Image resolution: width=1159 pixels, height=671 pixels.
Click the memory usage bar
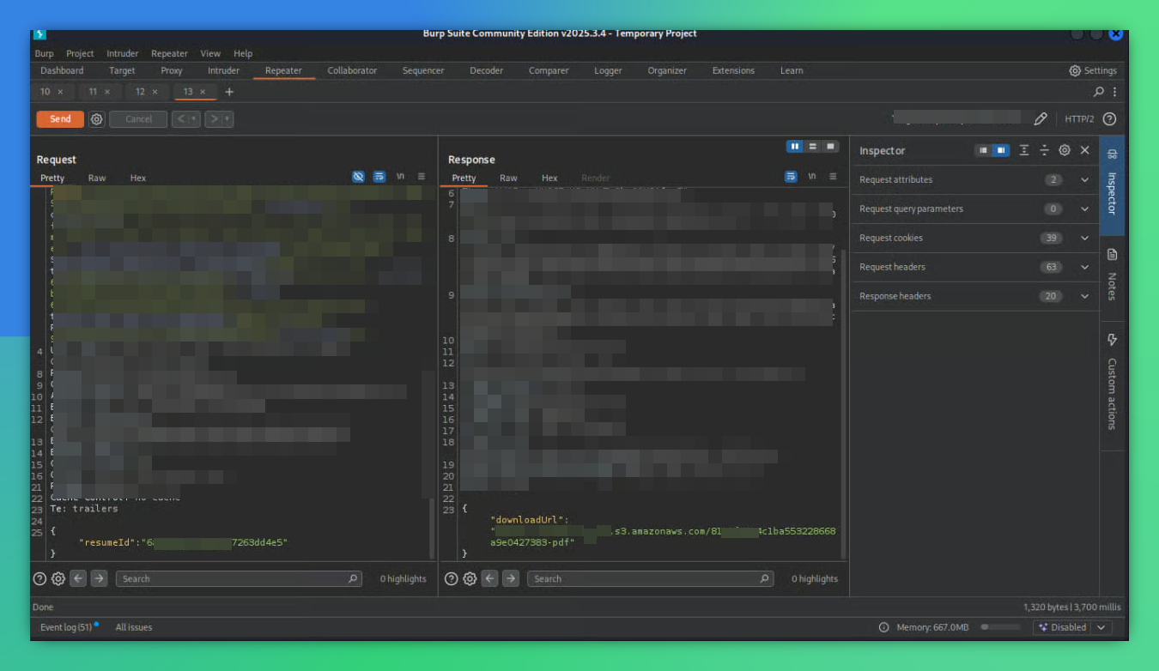tap(1001, 627)
